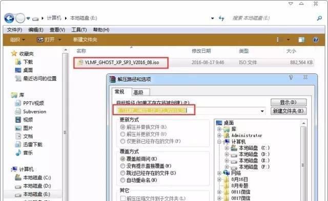
Task: Open the help question mark in toolbar
Action: 316,40
